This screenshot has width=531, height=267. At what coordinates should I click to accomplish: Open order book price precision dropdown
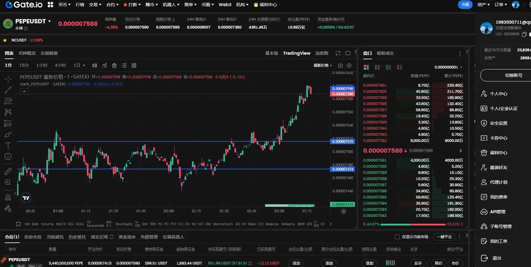click(x=448, y=67)
